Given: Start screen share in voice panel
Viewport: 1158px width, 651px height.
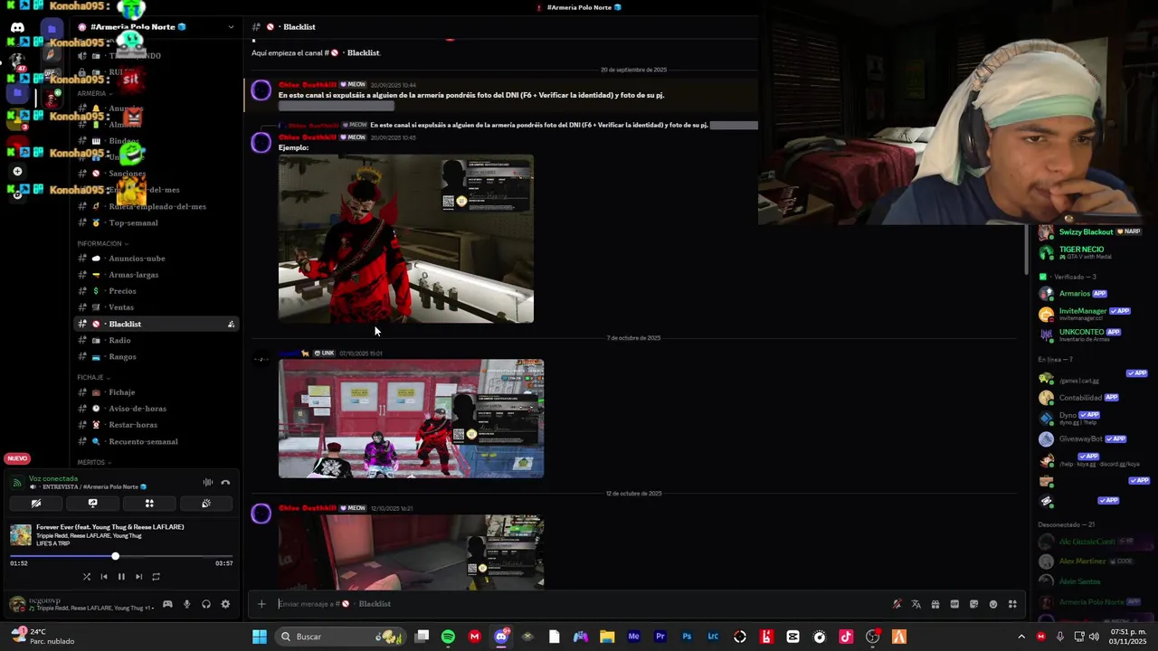Looking at the screenshot, I should click(92, 504).
